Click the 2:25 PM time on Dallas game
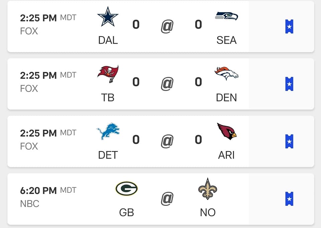 pyautogui.click(x=38, y=18)
